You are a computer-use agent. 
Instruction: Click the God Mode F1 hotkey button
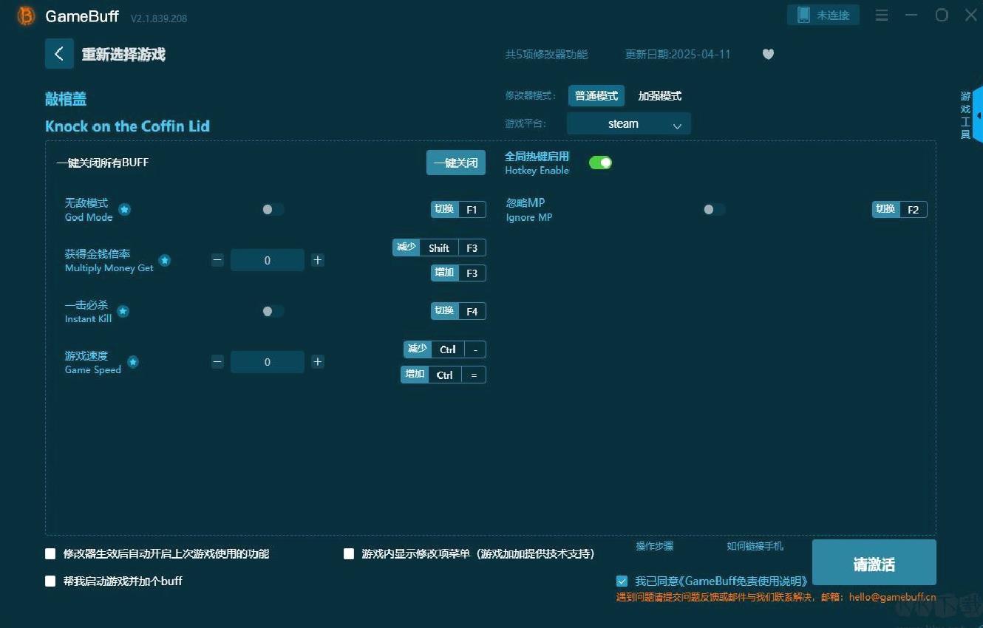click(x=458, y=209)
